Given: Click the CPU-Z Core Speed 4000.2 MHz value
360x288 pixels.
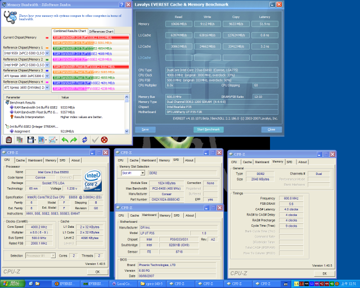Looking at the screenshot, I should click(39, 227).
